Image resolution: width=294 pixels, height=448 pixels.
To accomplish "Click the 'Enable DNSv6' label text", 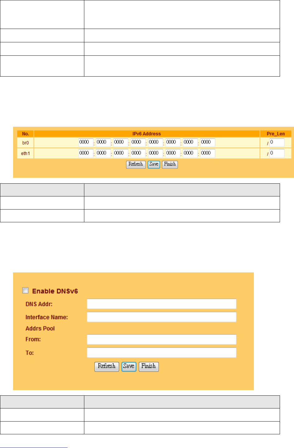I will coord(55,291).
